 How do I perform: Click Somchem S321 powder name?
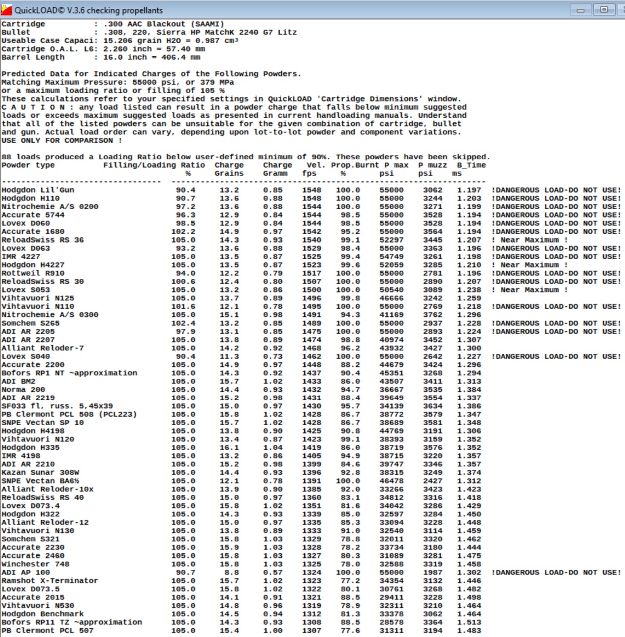click(30, 539)
